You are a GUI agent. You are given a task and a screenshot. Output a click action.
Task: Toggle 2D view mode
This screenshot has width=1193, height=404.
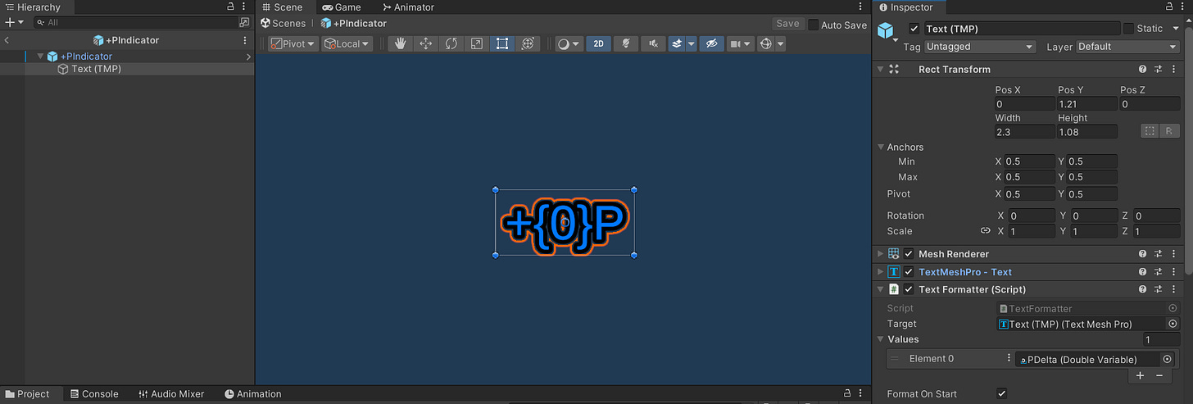tap(599, 43)
